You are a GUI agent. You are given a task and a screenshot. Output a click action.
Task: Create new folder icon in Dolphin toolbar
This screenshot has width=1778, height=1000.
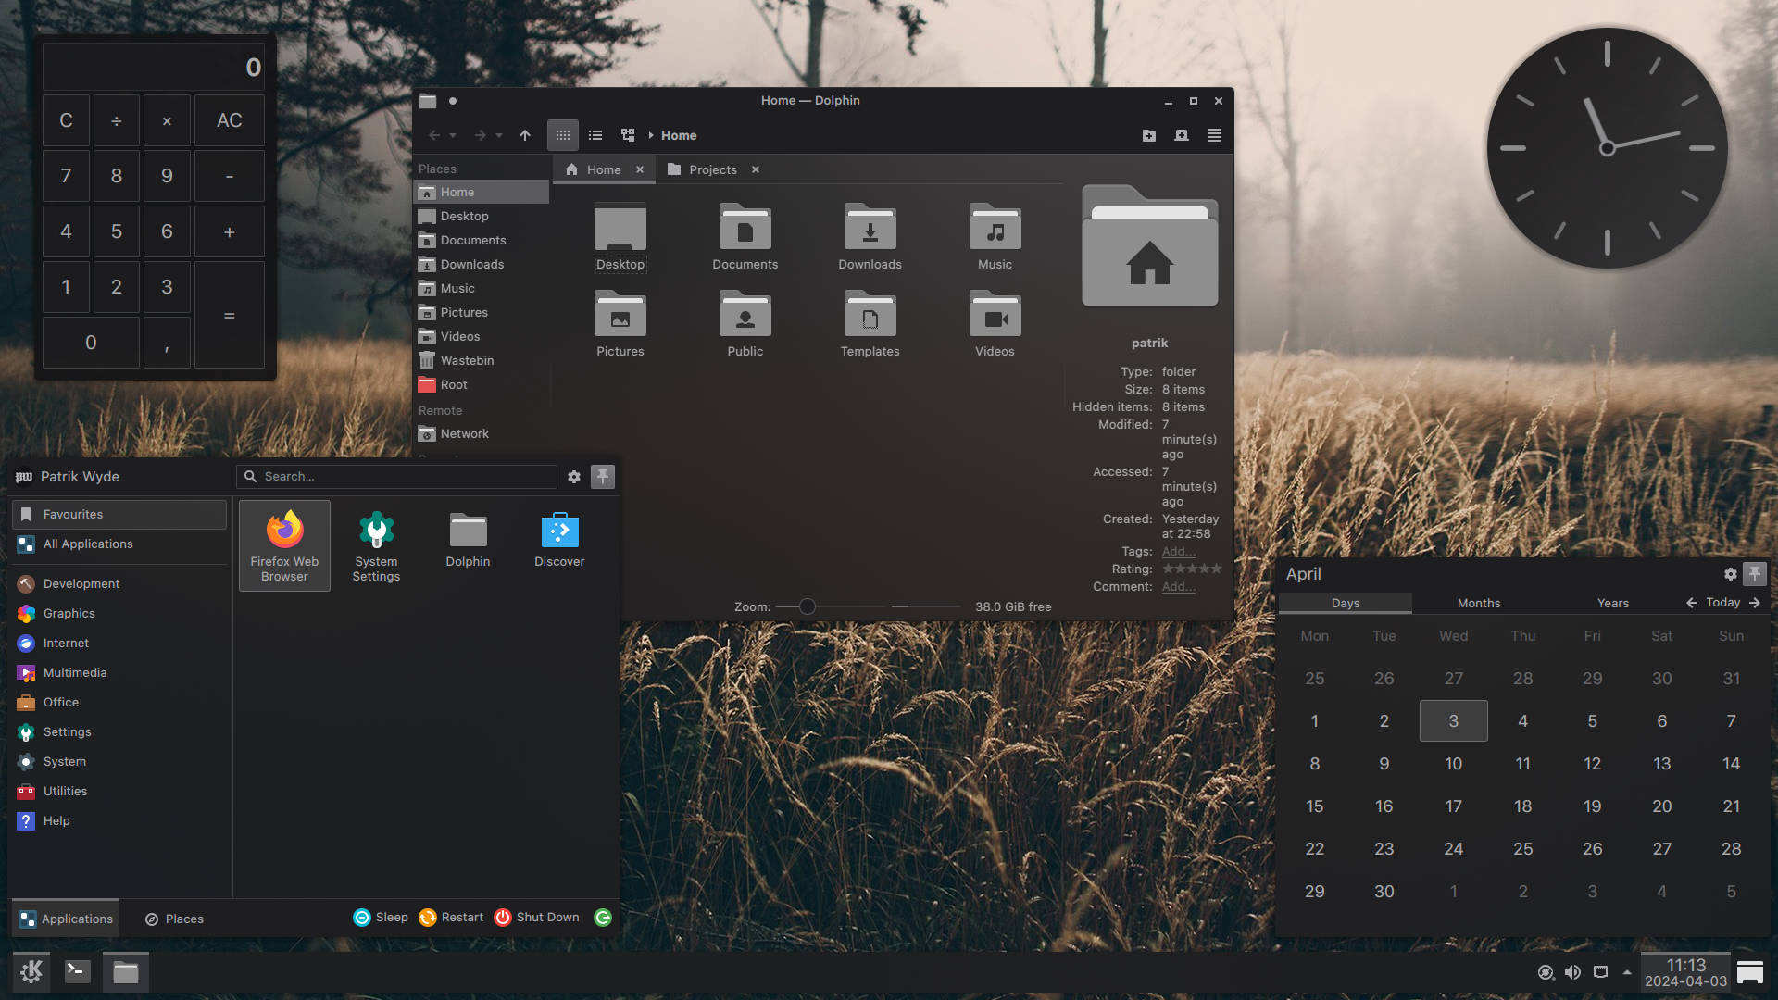(x=1149, y=135)
